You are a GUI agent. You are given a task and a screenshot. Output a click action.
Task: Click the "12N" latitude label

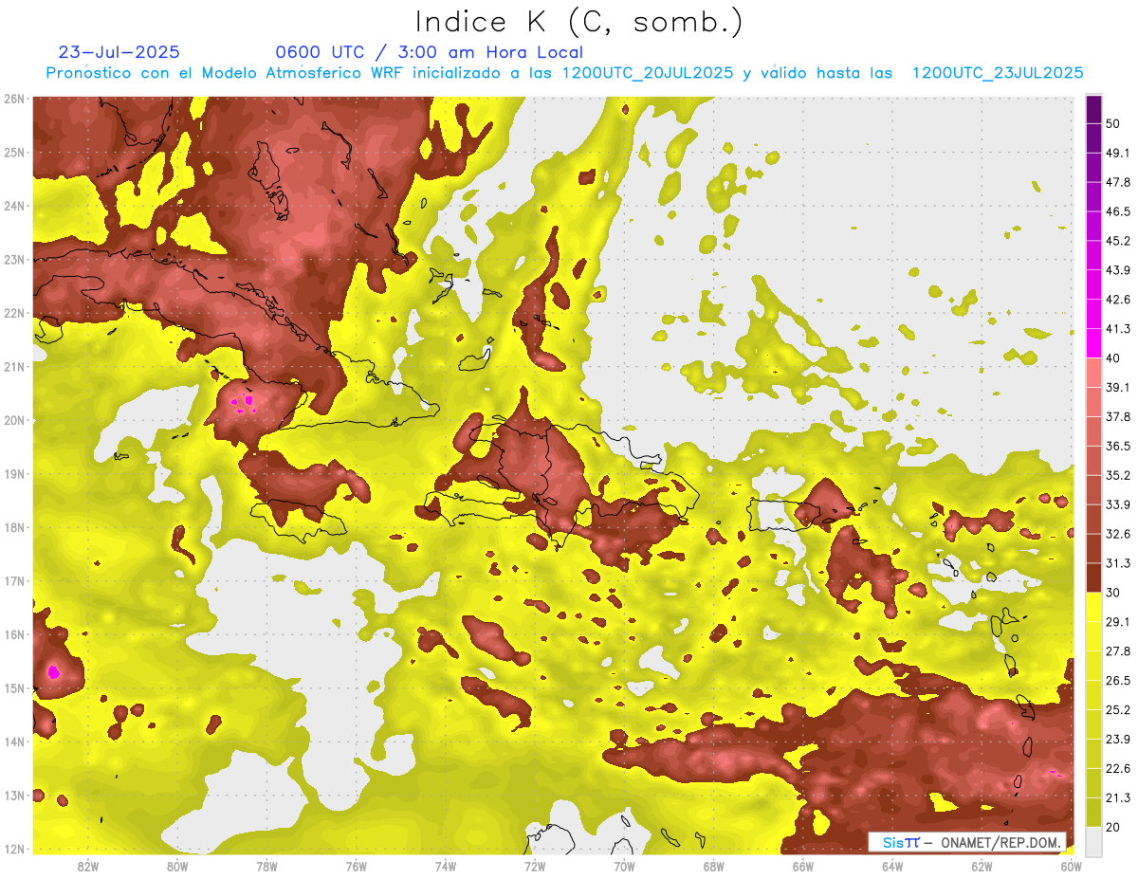(x=13, y=849)
